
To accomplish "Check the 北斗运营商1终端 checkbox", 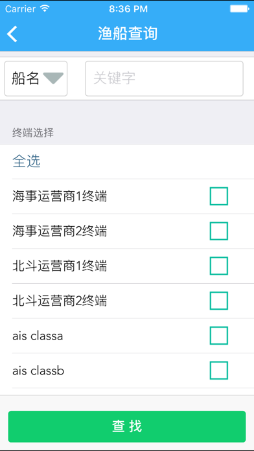I will point(219,266).
